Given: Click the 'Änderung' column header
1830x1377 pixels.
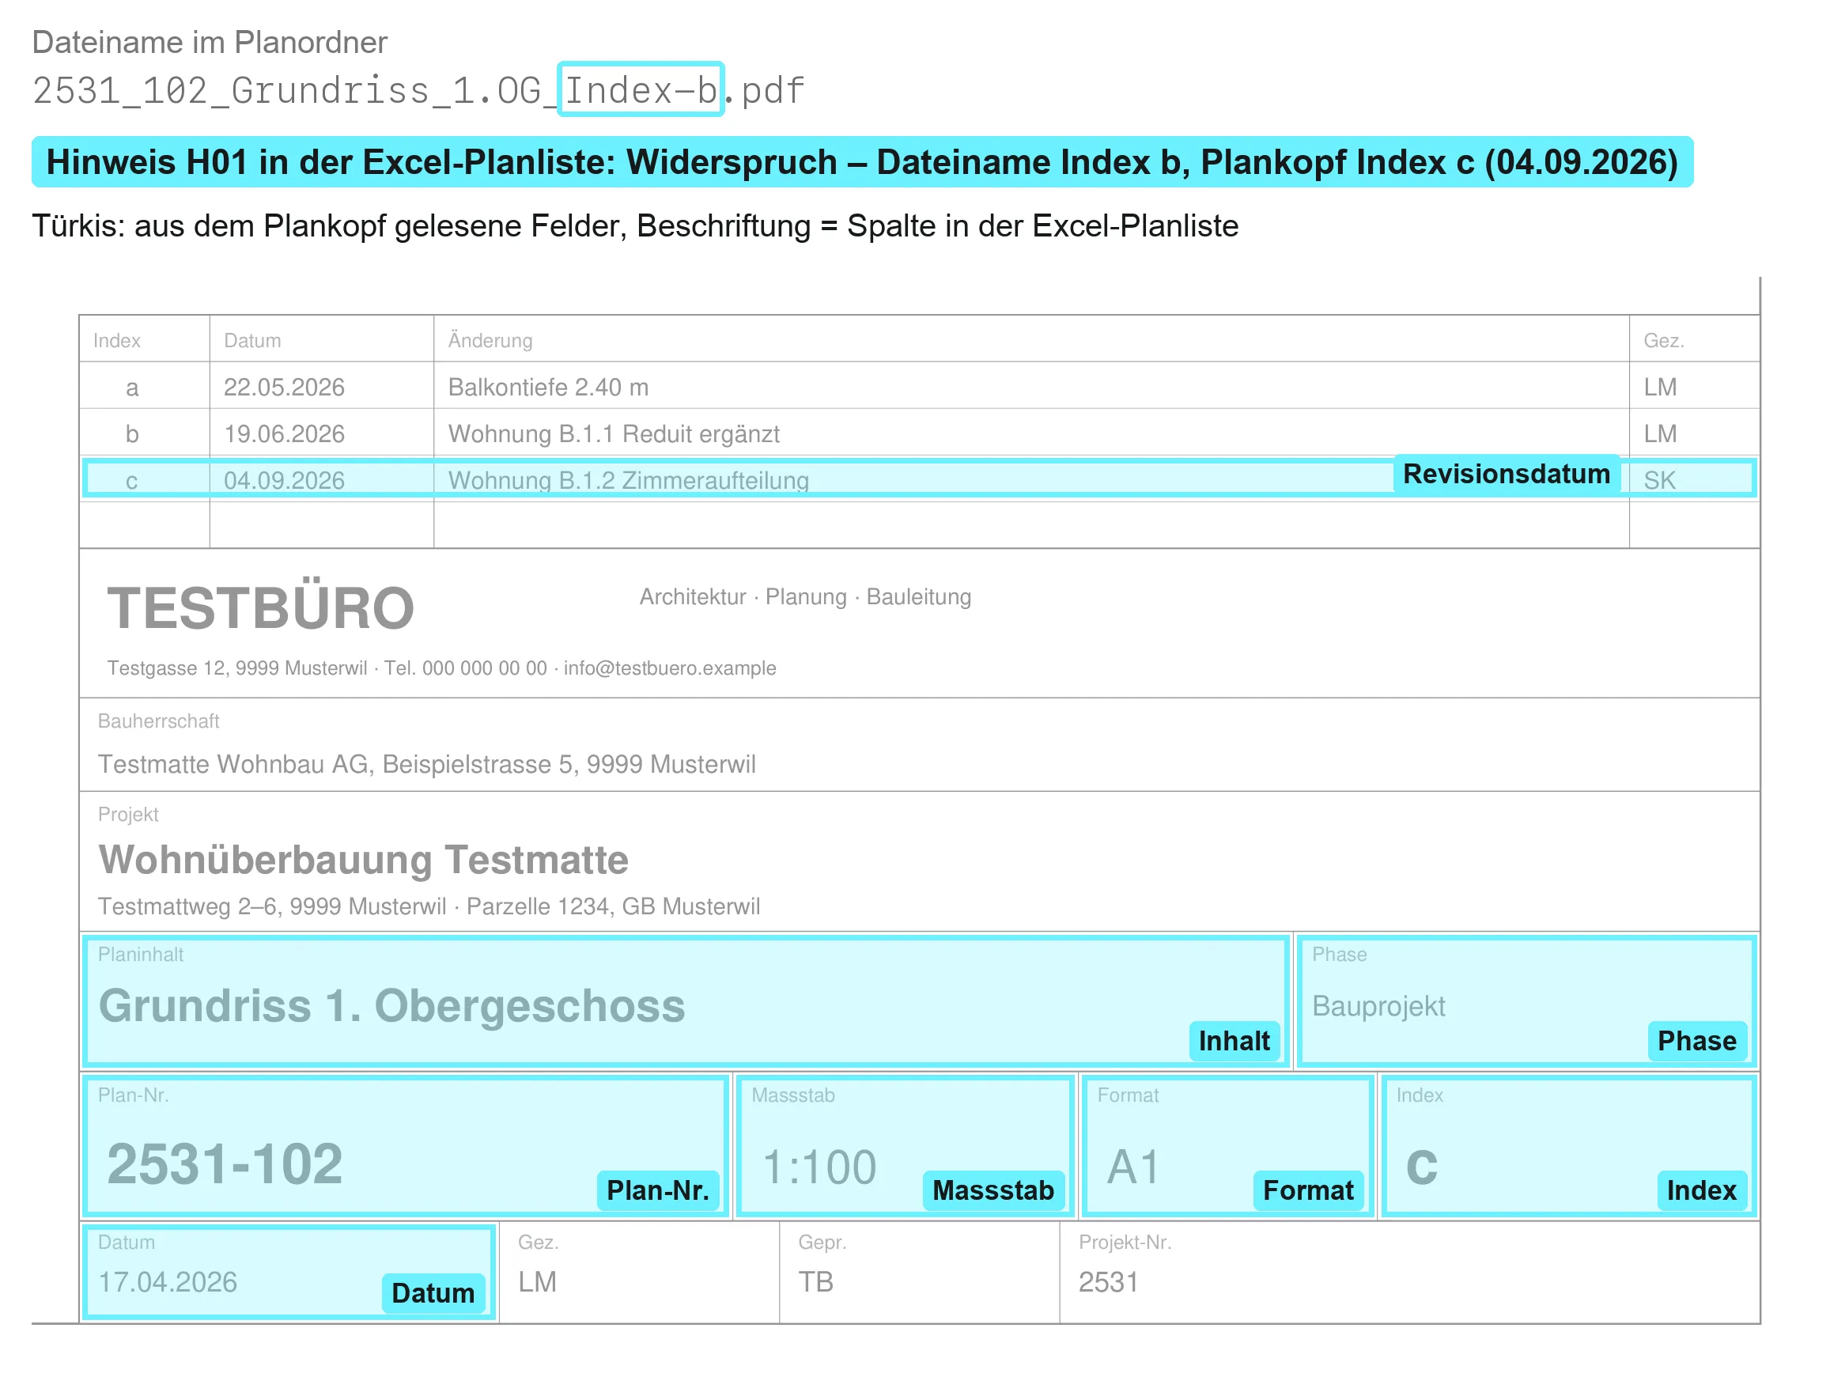Looking at the screenshot, I should pos(490,340).
